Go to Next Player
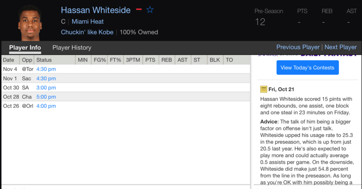The width and height of the screenshot is (362, 189). pos(341,47)
